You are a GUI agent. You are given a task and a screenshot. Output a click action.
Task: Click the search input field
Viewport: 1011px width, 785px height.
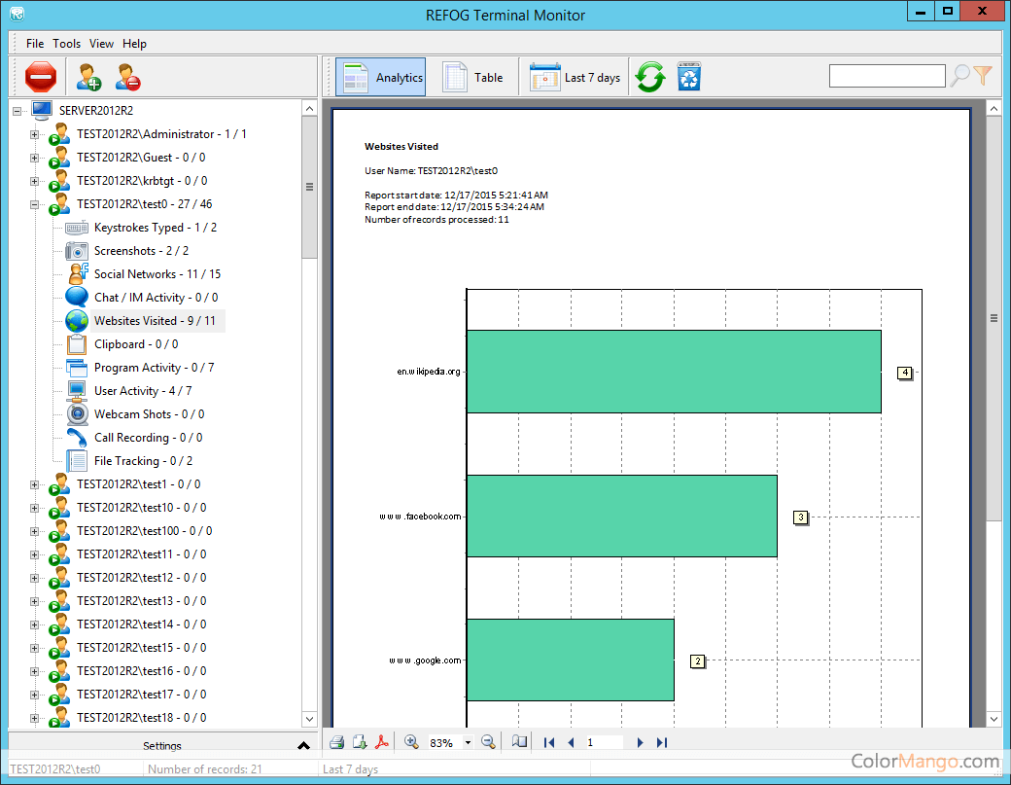click(x=887, y=76)
